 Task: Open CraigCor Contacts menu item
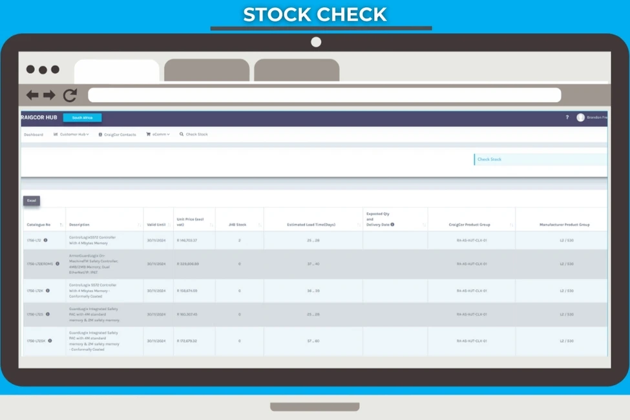(x=120, y=134)
